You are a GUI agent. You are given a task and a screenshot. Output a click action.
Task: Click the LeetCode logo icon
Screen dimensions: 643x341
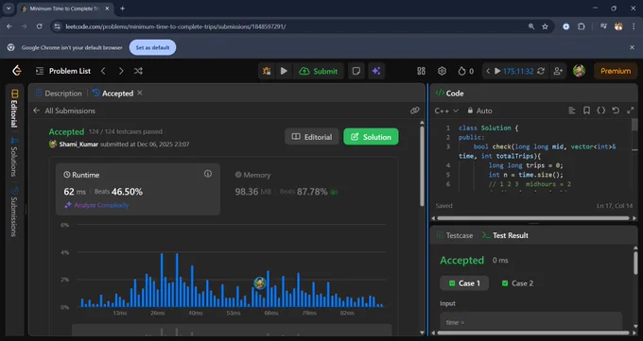(17, 71)
